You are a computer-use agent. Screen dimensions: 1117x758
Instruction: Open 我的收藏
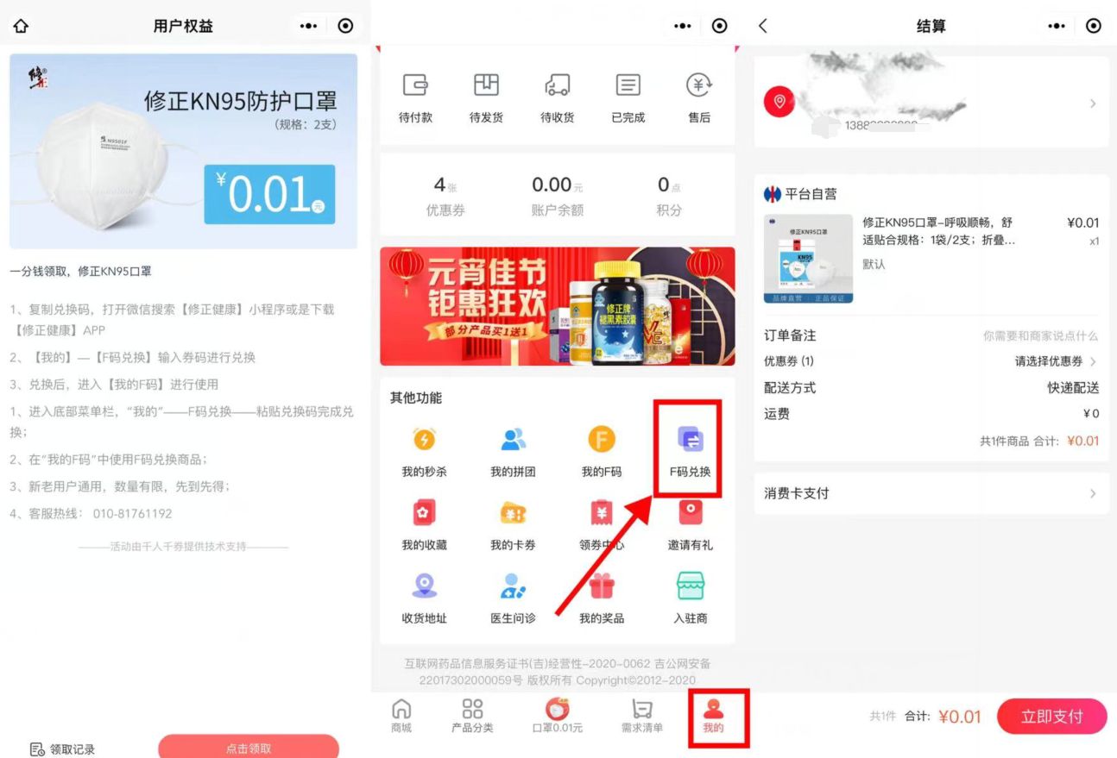(x=424, y=525)
